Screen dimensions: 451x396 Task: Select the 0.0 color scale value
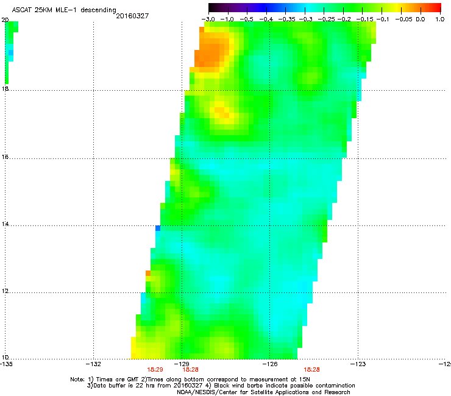[x=421, y=19]
